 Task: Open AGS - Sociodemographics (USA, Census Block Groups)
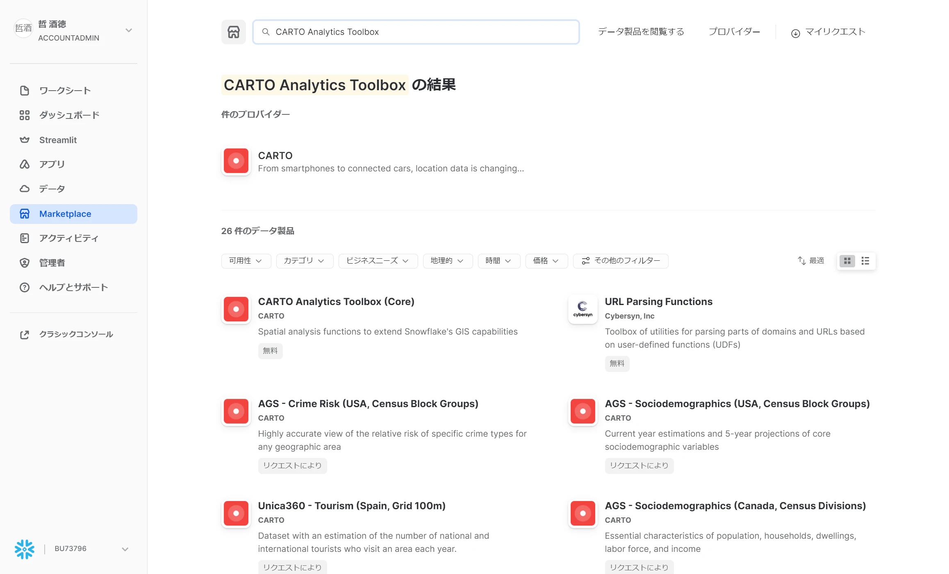point(737,404)
